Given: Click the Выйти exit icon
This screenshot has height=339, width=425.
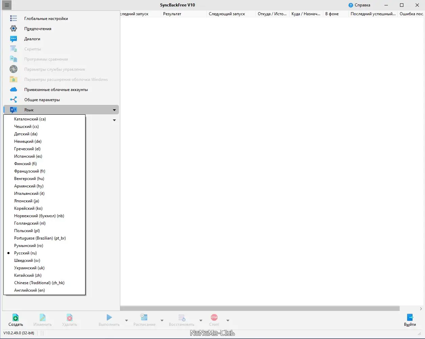Looking at the screenshot, I should pyautogui.click(x=410, y=317).
